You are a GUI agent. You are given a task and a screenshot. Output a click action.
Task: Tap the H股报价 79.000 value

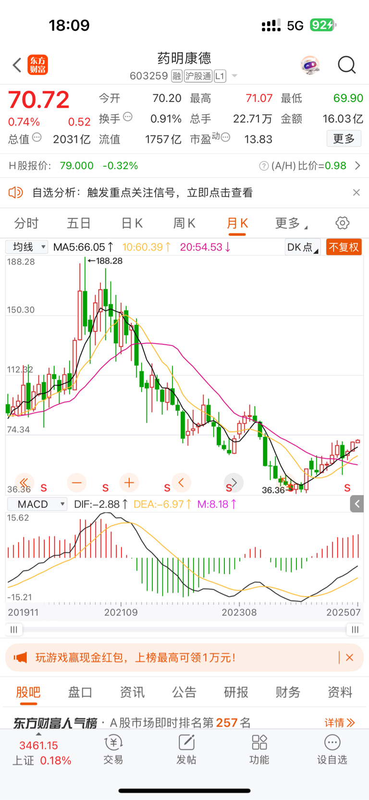(x=76, y=166)
